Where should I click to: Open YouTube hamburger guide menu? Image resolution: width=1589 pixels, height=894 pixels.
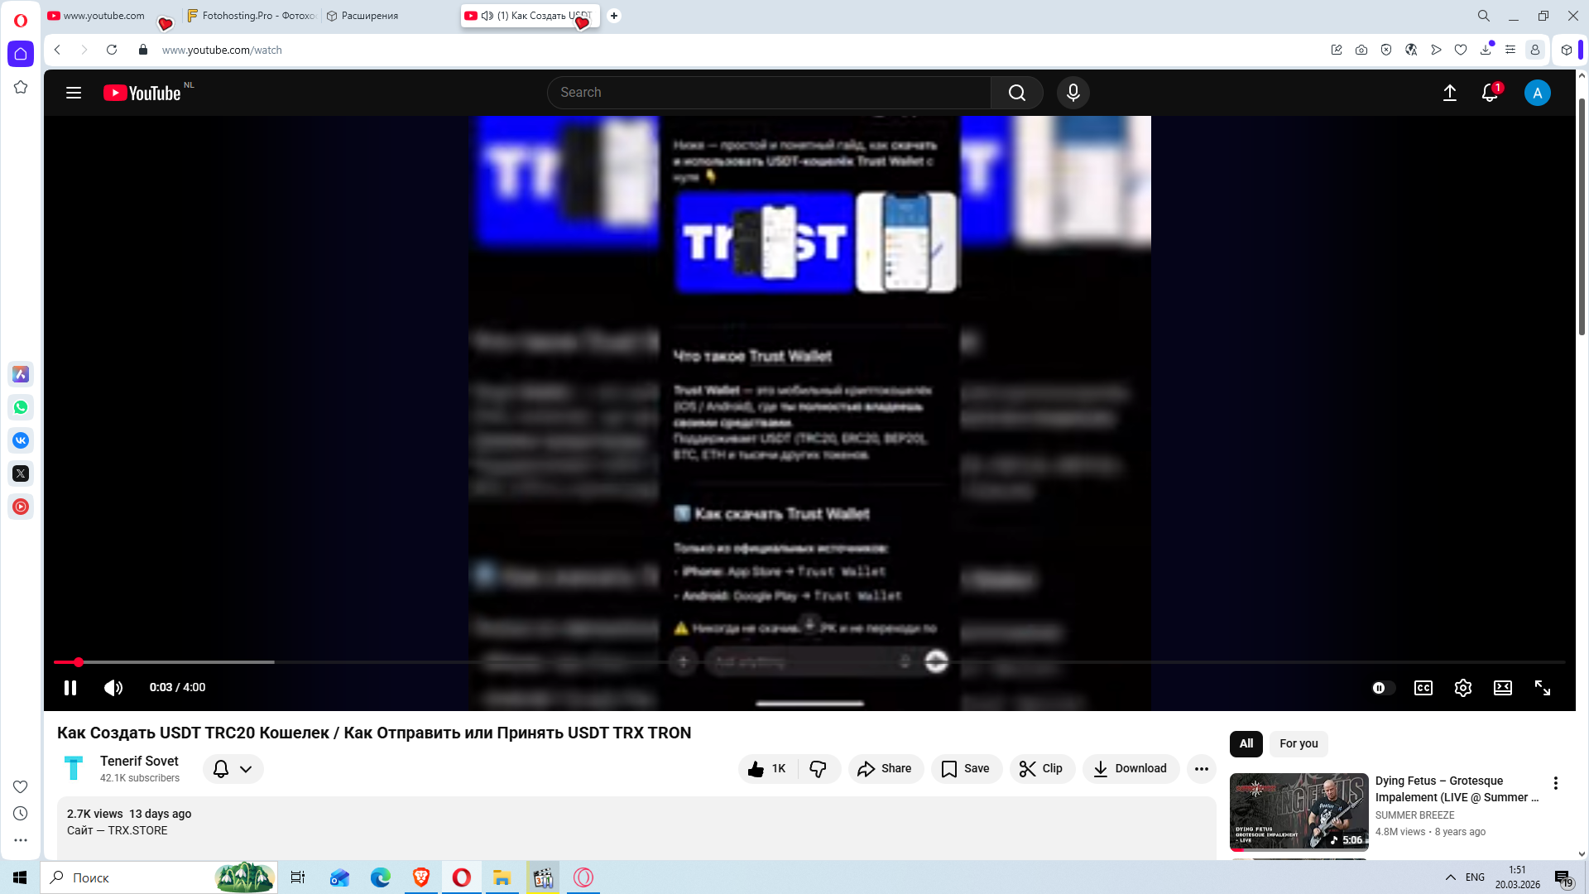click(74, 93)
